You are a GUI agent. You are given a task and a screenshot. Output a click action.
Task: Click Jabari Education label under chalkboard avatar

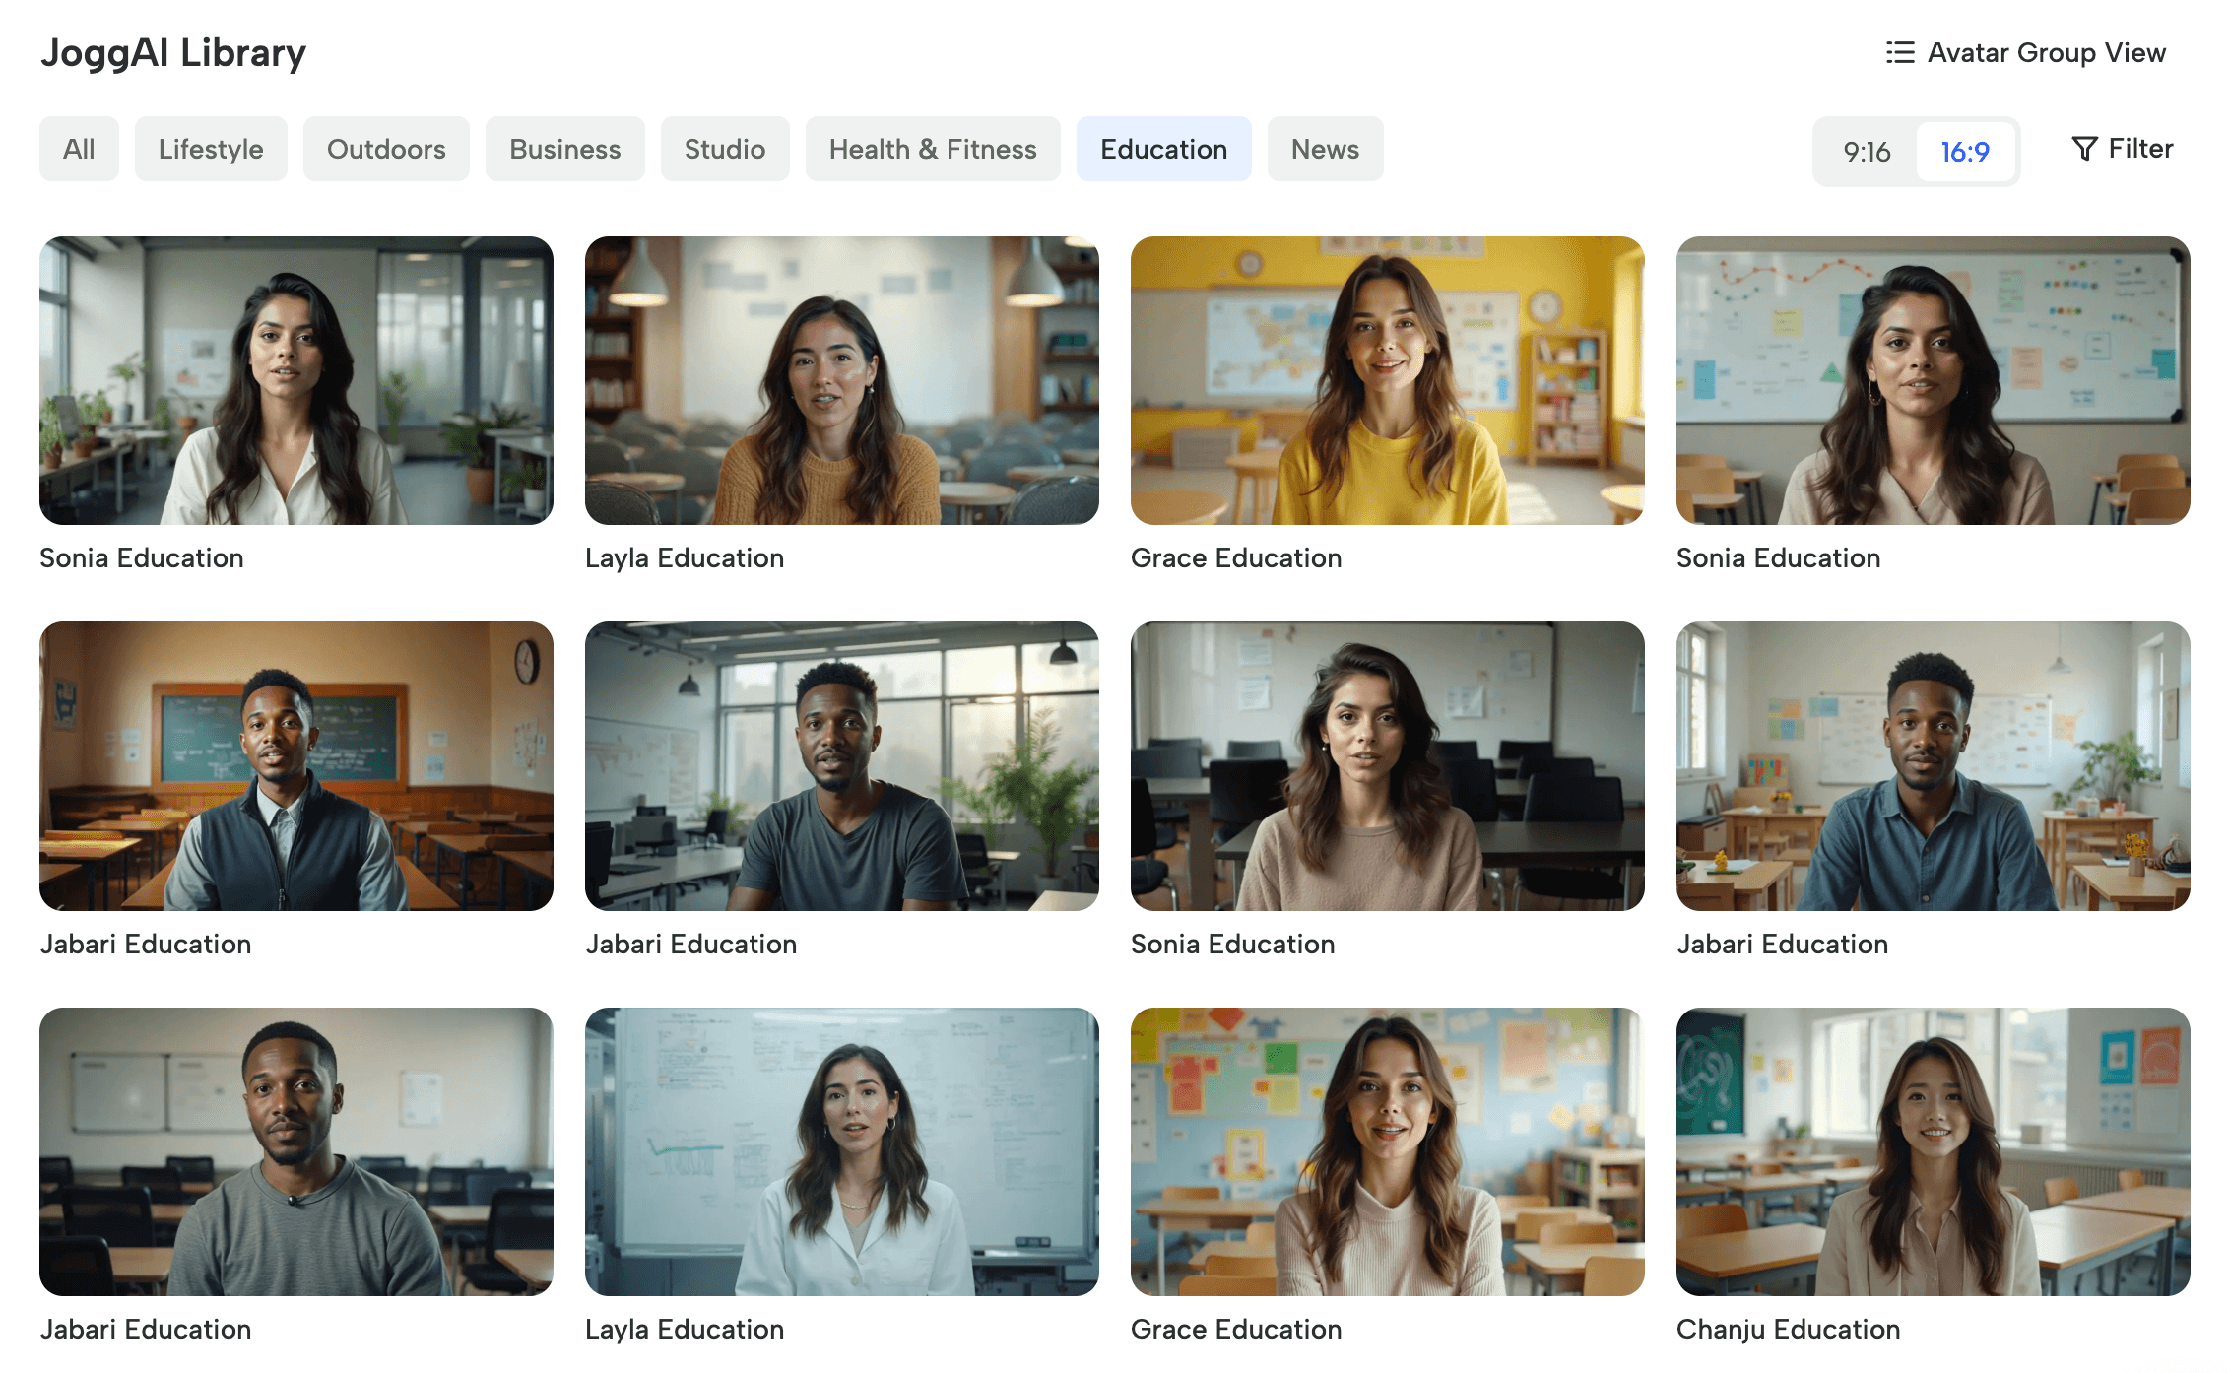click(146, 945)
